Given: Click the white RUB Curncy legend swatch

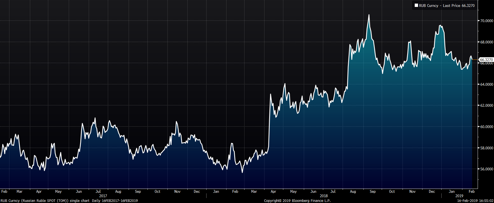Looking at the screenshot, I should tap(416, 5).
